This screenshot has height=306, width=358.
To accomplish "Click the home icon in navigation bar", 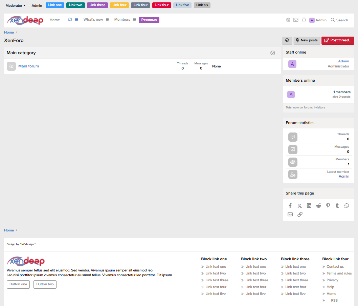I will tap(70, 20).
